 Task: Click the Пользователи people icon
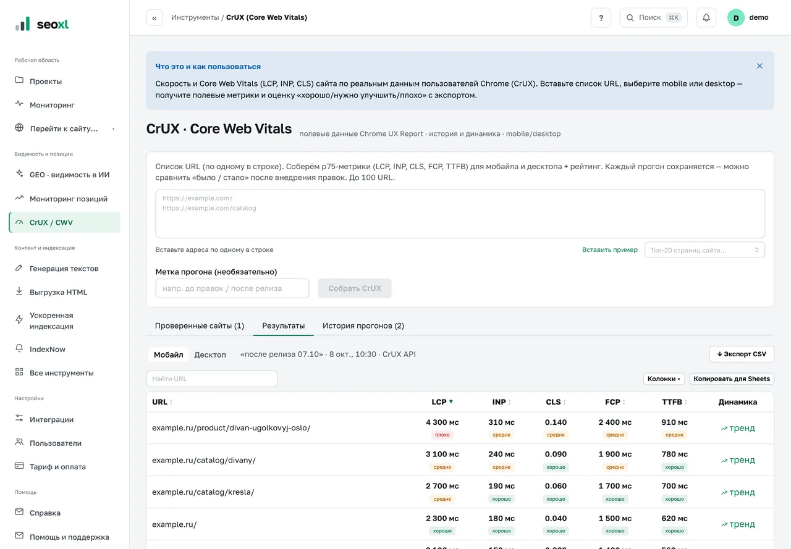[x=19, y=442]
